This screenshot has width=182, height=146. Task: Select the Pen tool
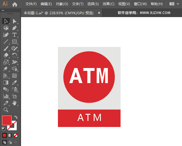click(x=15, y=28)
